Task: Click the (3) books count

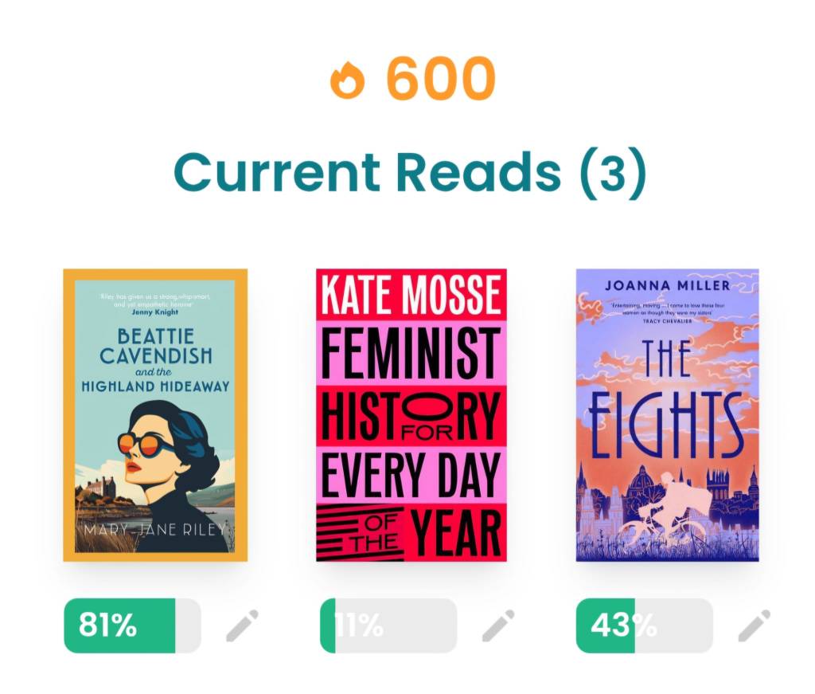Action: (x=612, y=173)
